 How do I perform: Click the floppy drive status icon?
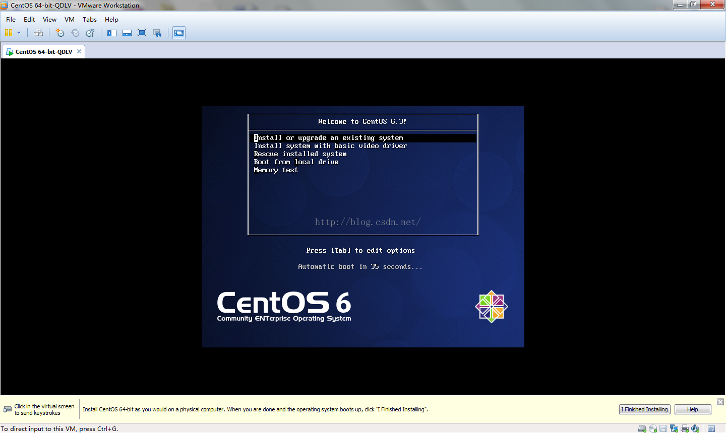pos(663,428)
